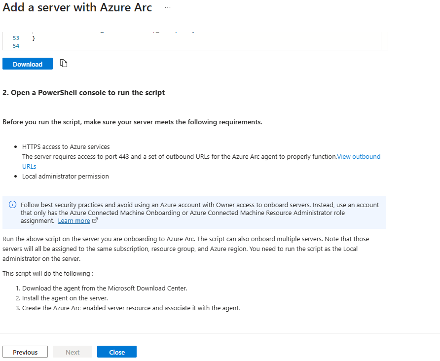Open the View outbound URLs link
440x361 pixels.
tap(359, 157)
